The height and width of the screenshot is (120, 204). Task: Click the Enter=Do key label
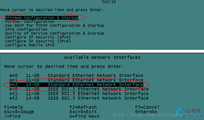click(146, 112)
